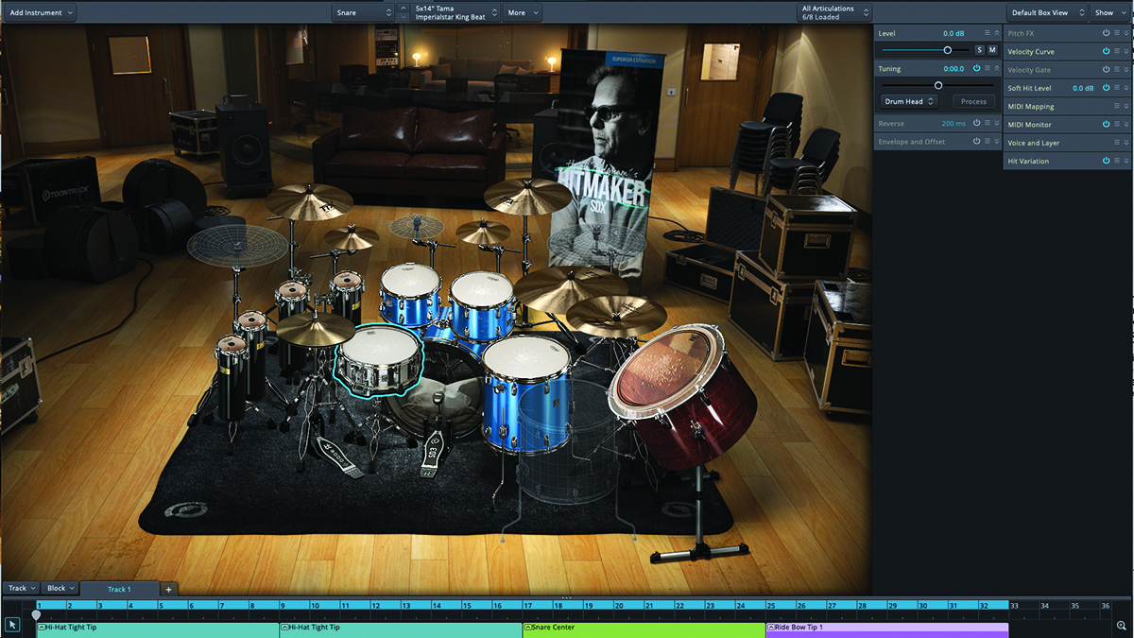
Task: Open the More dropdown
Action: point(523,12)
